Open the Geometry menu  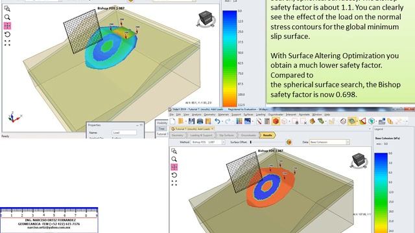(x=209, y=115)
